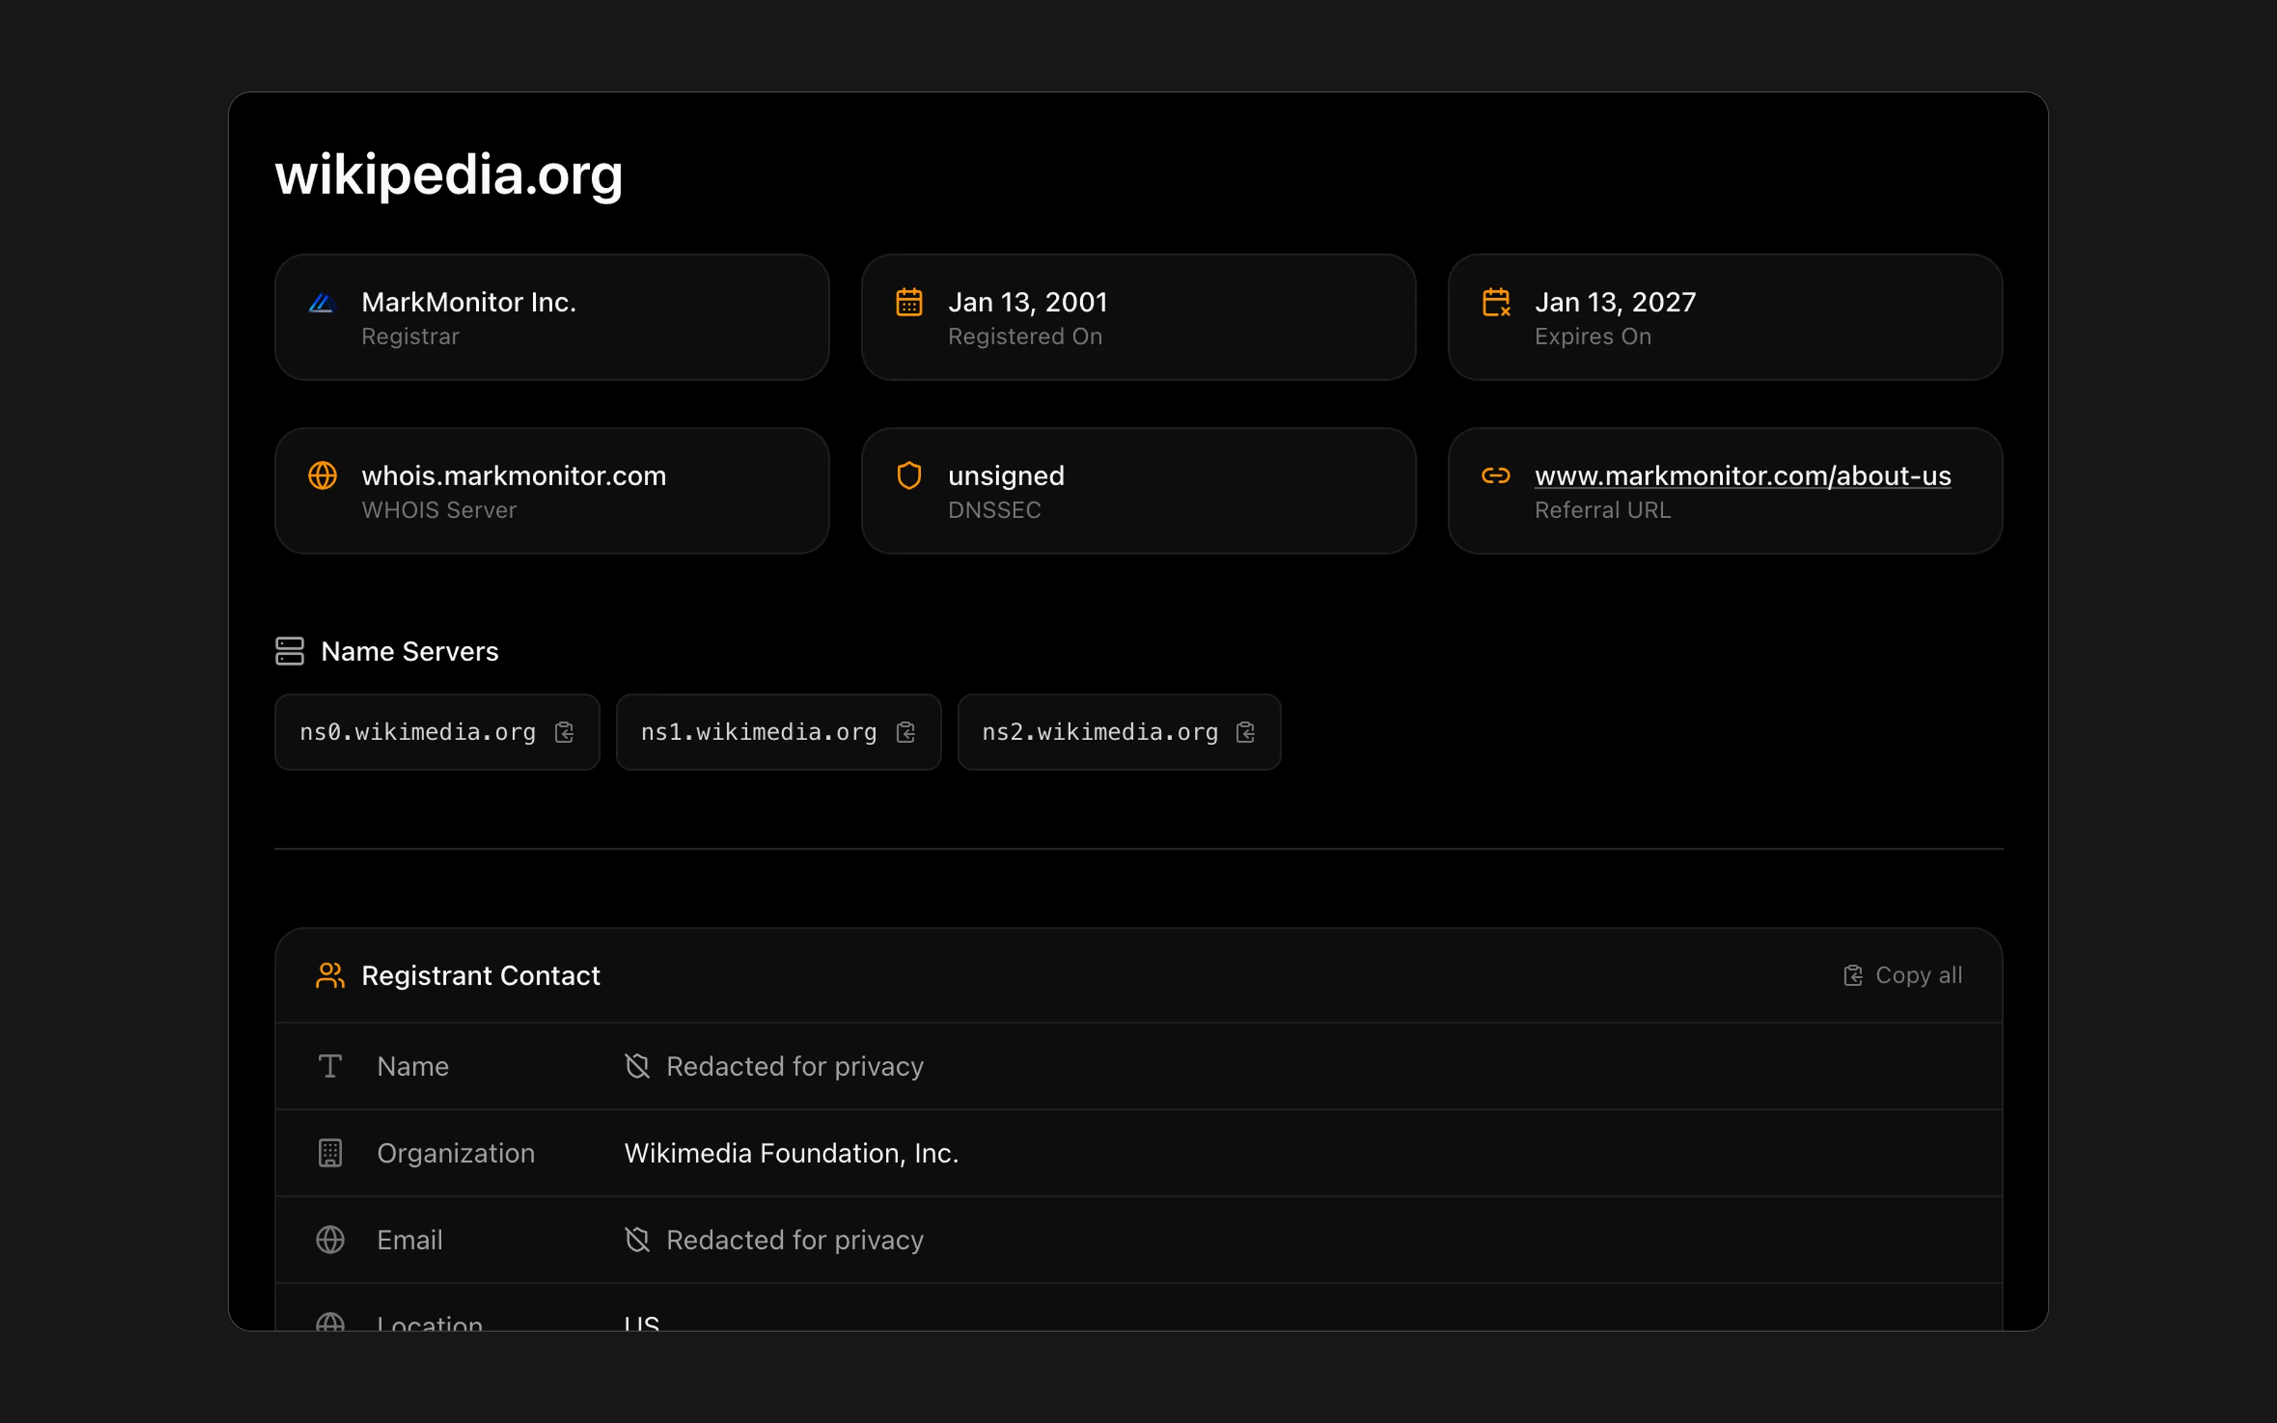
Task: Click Redacted for privacy in Email row
Action: pyautogui.click(x=795, y=1239)
